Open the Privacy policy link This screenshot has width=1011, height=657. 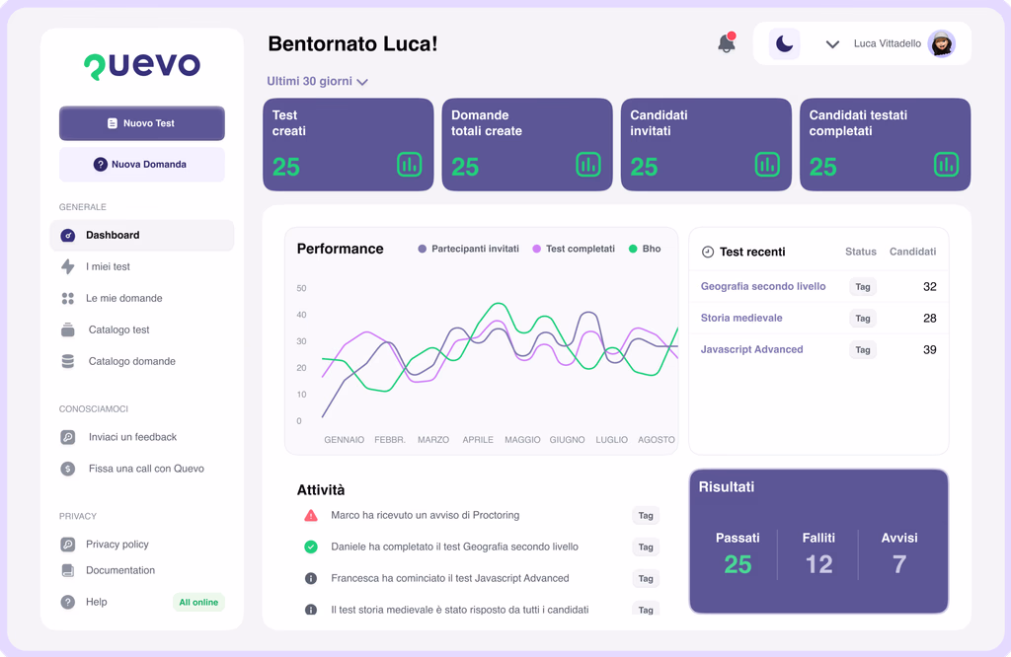(x=117, y=545)
